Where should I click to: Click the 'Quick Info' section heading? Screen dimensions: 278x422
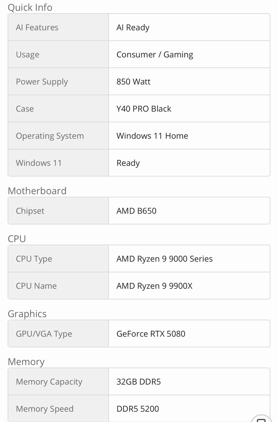click(30, 7)
